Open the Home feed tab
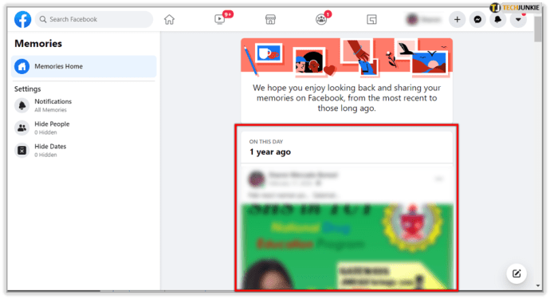This screenshot has width=550, height=299. (169, 19)
